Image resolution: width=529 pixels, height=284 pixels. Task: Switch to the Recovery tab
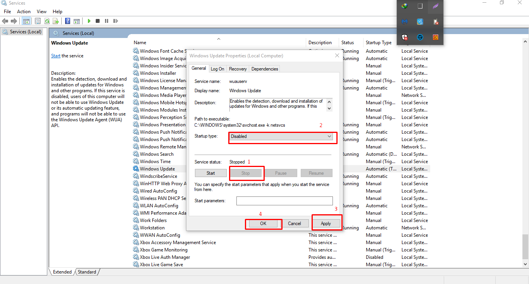point(238,69)
